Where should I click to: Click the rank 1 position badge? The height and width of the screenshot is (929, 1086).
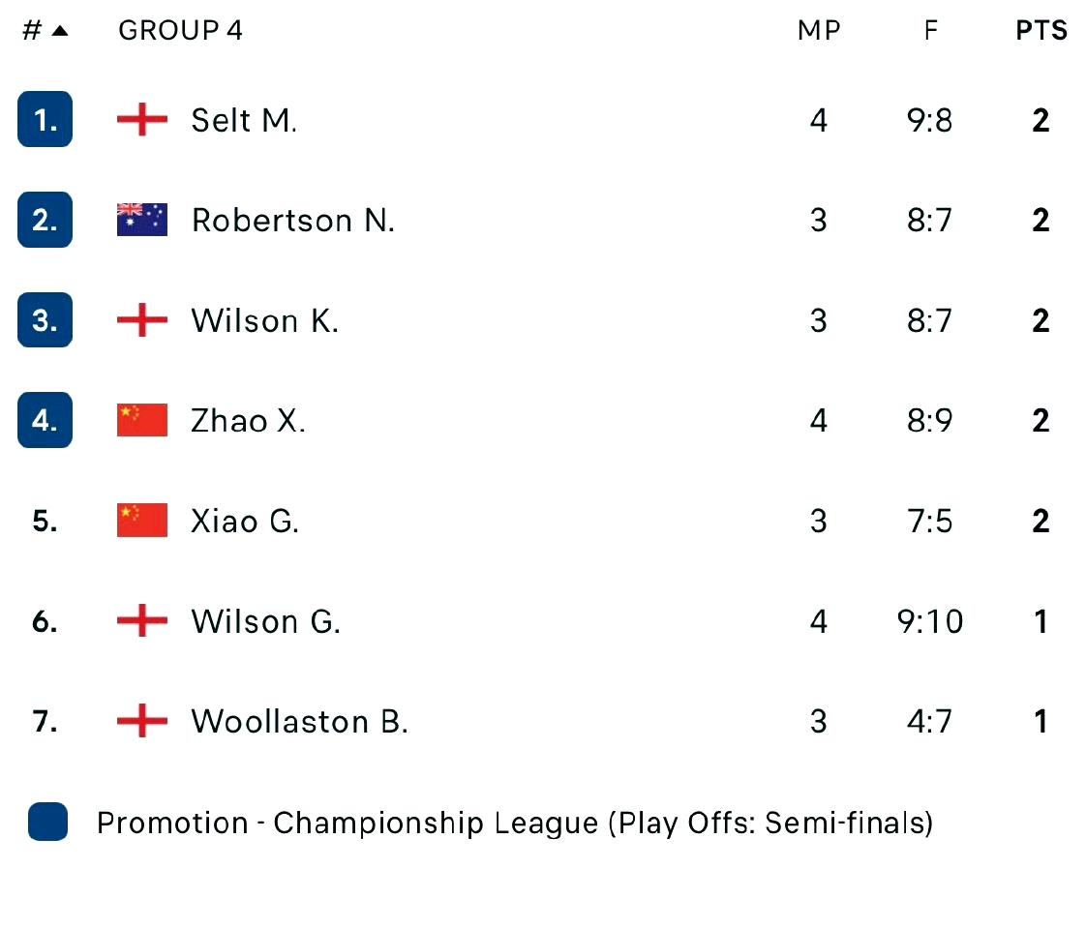point(45,120)
